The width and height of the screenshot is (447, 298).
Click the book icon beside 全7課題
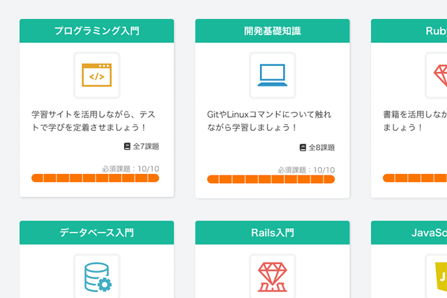point(127,146)
